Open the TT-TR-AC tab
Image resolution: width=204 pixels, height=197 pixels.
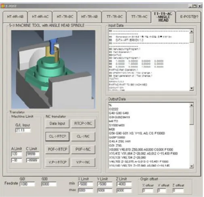[139, 17]
